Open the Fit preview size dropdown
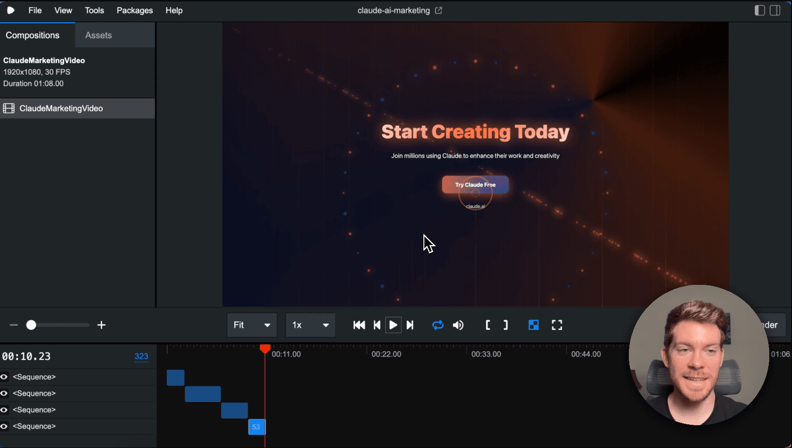Viewport: 792px width, 448px height. tap(252, 325)
